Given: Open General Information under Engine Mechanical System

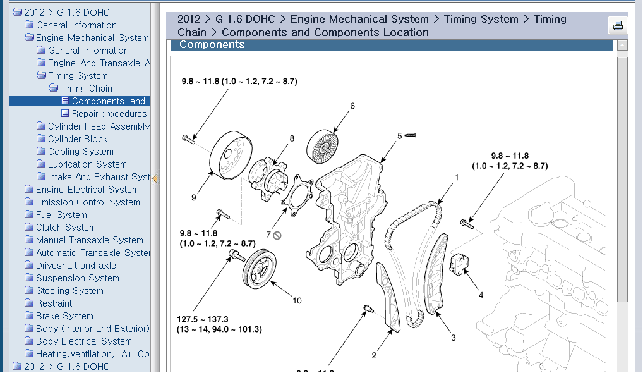Looking at the screenshot, I should coord(88,51).
